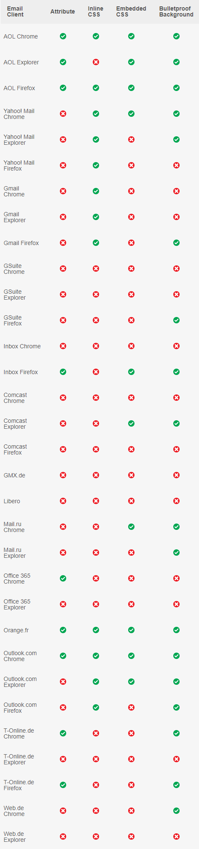199x849 pixels.
Task: Select the GMX.de row label
Action: 14,475
